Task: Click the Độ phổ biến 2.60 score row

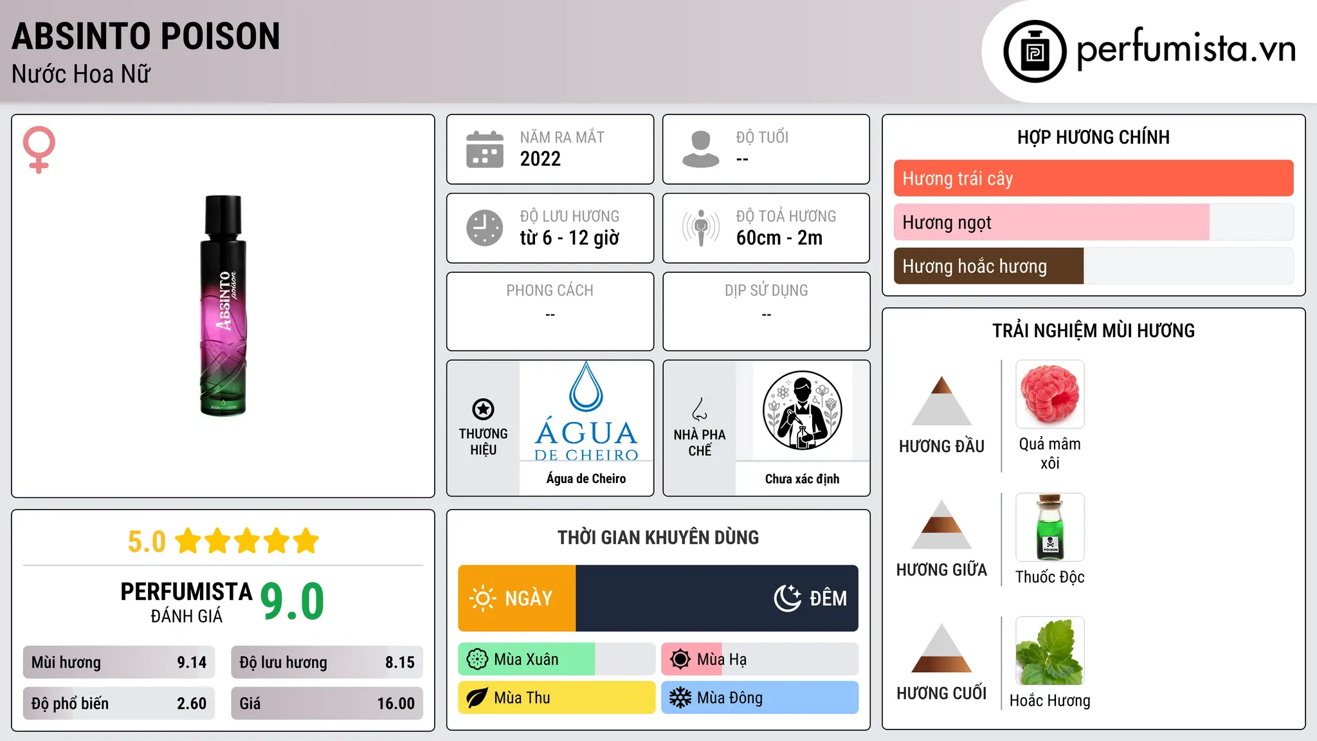Action: point(119,704)
